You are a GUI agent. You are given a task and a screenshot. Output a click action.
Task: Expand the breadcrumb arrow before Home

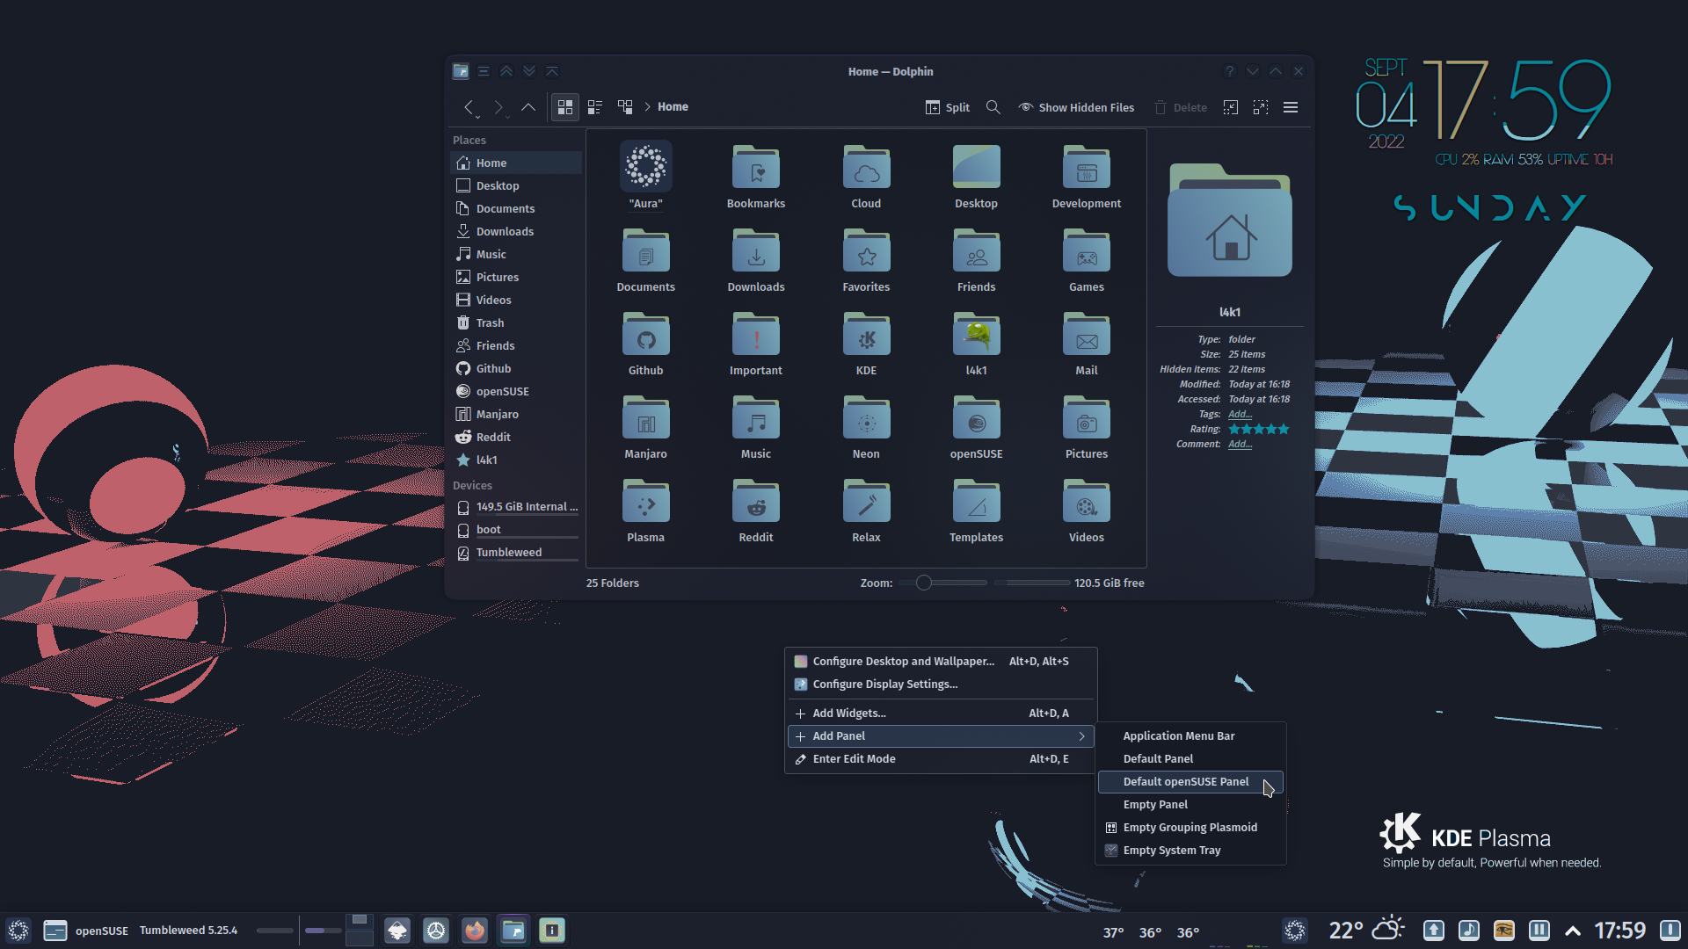[648, 107]
